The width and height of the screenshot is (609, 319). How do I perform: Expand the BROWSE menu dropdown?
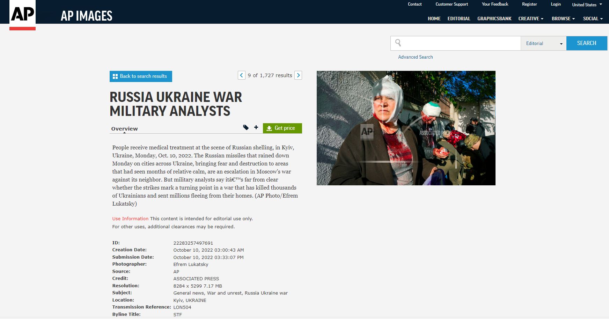(x=563, y=18)
